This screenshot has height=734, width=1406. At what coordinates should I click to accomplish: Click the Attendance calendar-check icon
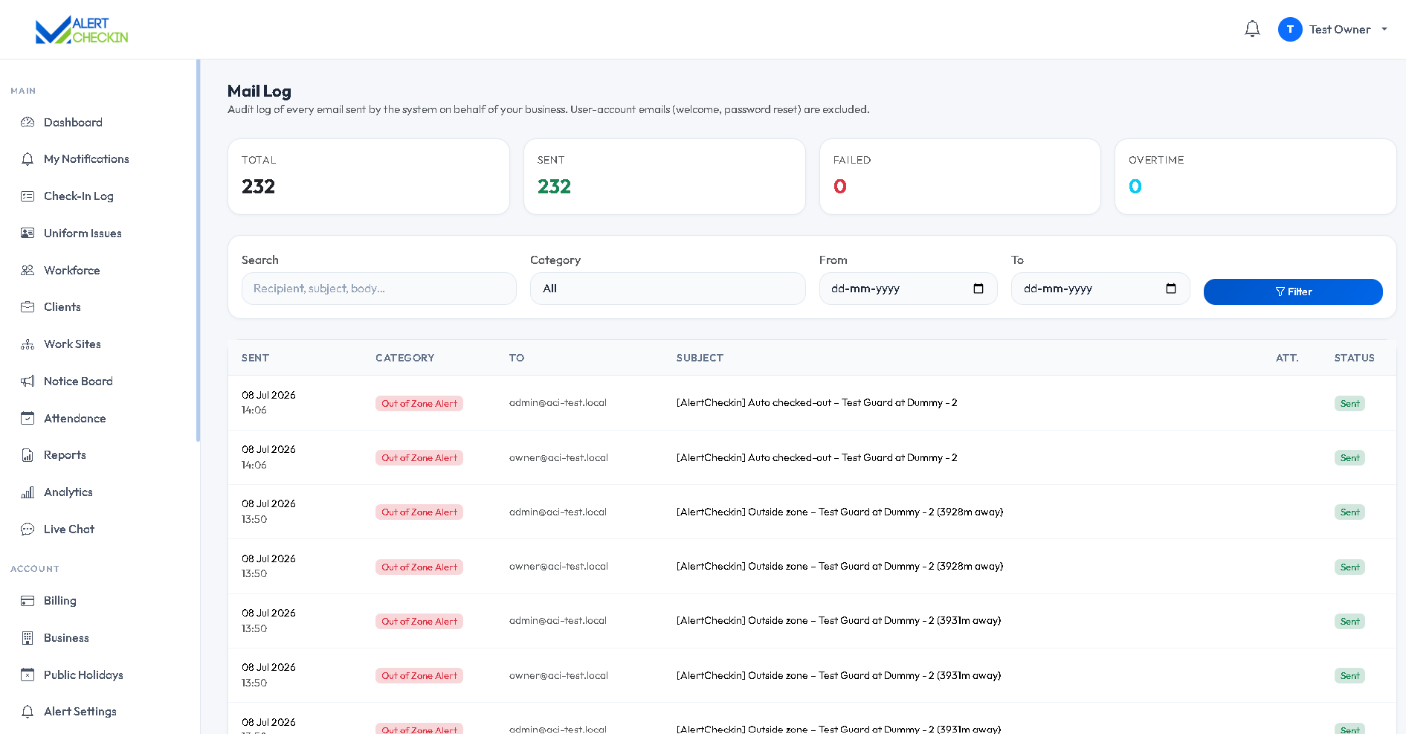point(28,418)
